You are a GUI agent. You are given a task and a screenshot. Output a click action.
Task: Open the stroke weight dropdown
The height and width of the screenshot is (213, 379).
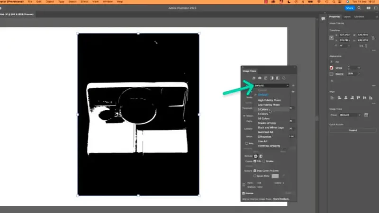coord(359,68)
